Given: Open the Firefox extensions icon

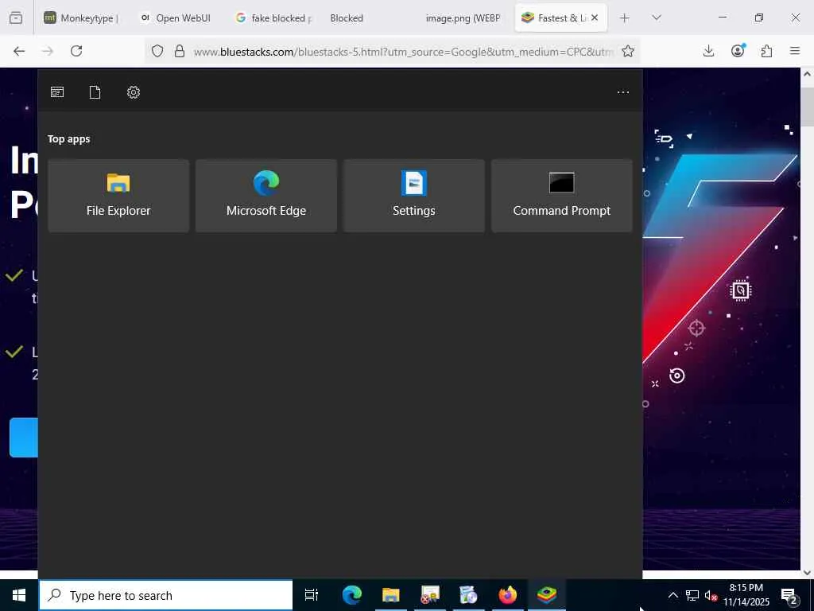Looking at the screenshot, I should [x=767, y=51].
